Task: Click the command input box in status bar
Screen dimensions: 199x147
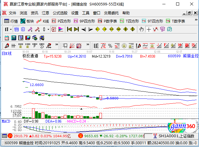Action: [148, 136]
